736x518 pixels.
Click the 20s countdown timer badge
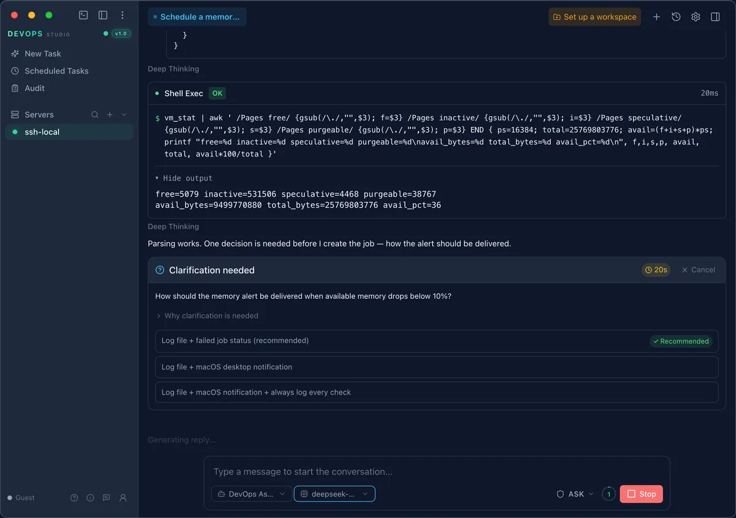[x=656, y=269]
